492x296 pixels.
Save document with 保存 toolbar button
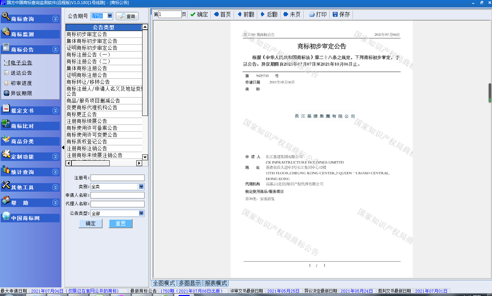[x=341, y=14]
